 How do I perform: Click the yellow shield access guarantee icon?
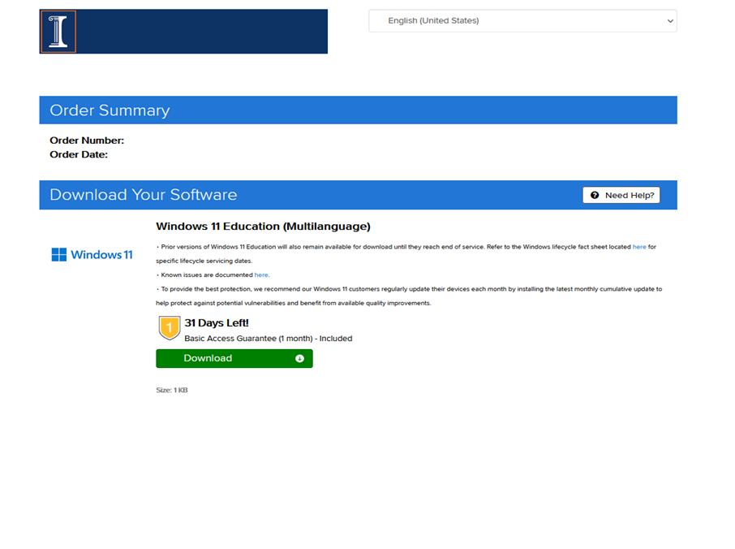[x=170, y=327]
